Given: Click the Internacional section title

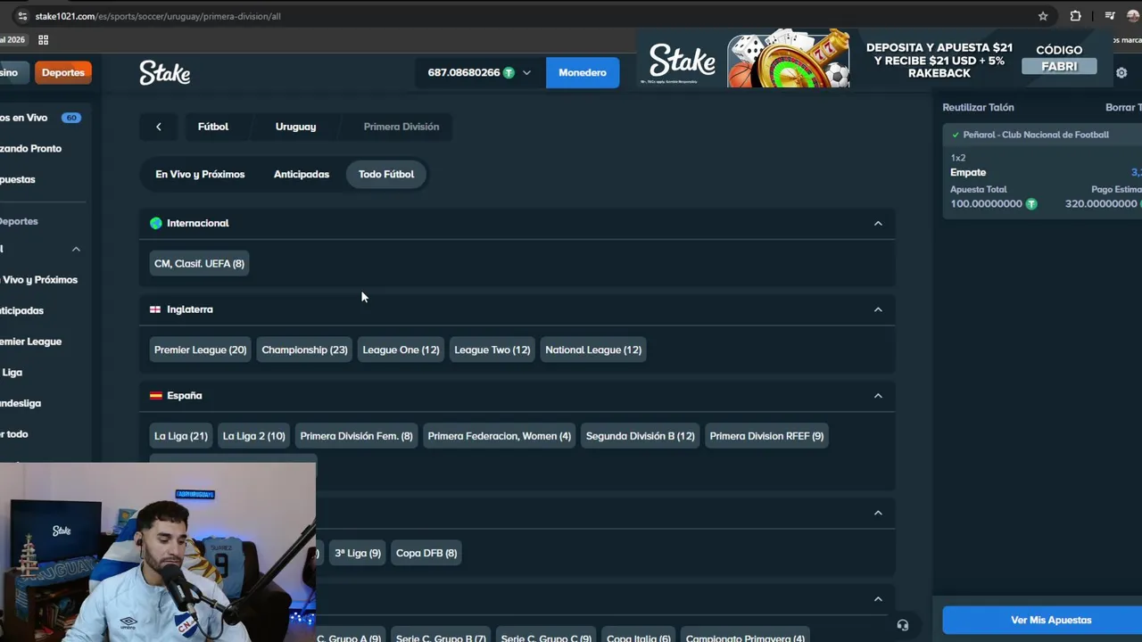Looking at the screenshot, I should coord(197,223).
